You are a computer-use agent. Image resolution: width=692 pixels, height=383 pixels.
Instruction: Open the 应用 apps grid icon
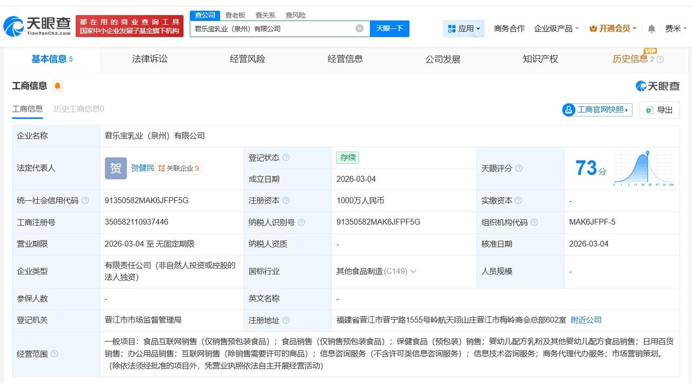(x=453, y=28)
